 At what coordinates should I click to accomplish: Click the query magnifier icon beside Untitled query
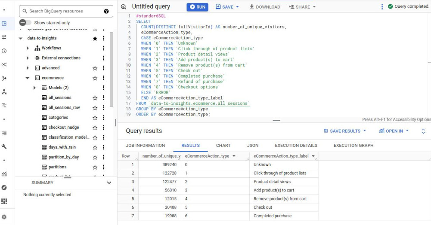(x=124, y=7)
